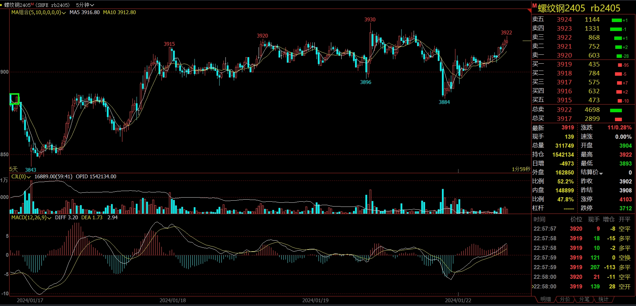
Task: Click the green volume bar in 卖五 row
Action: [x=616, y=20]
